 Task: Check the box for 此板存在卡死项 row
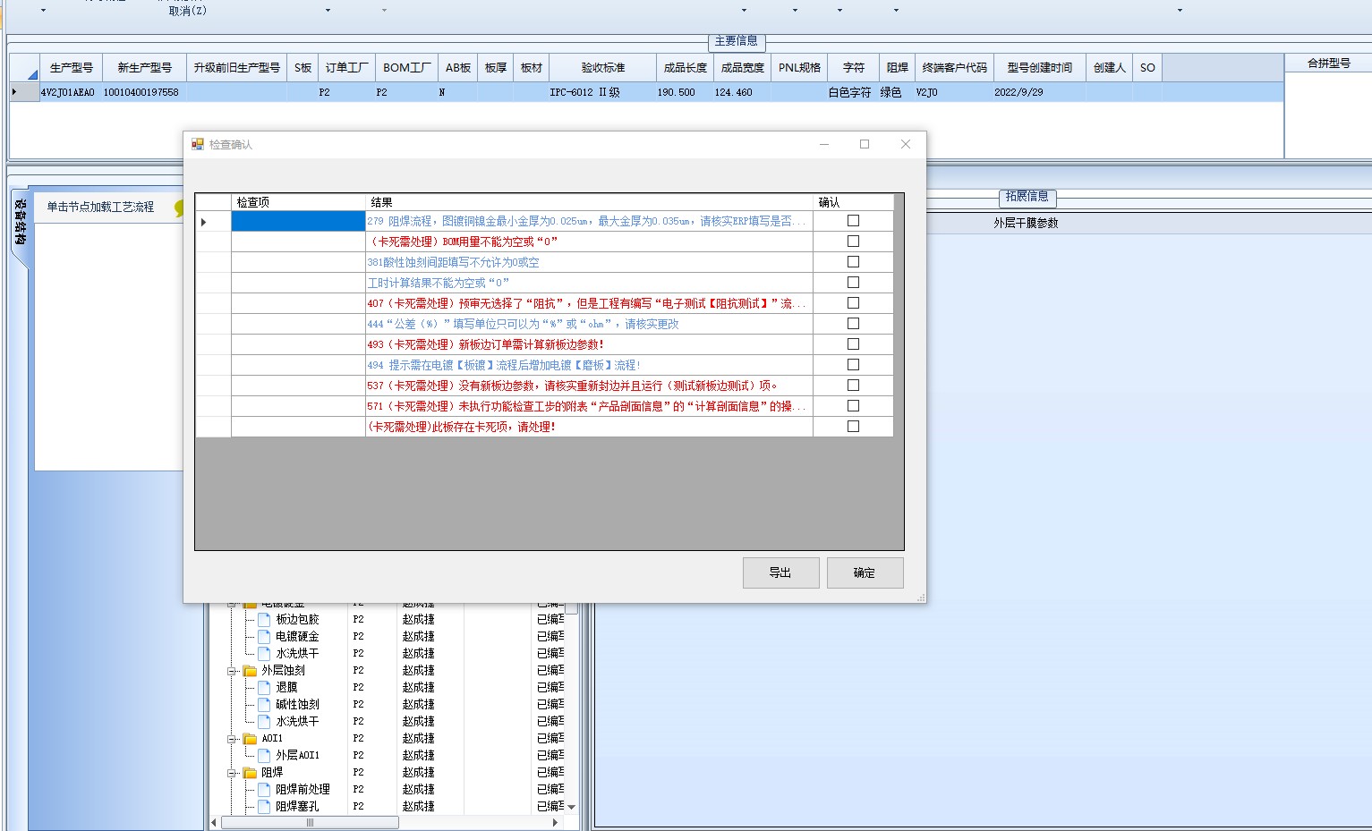pyautogui.click(x=853, y=426)
